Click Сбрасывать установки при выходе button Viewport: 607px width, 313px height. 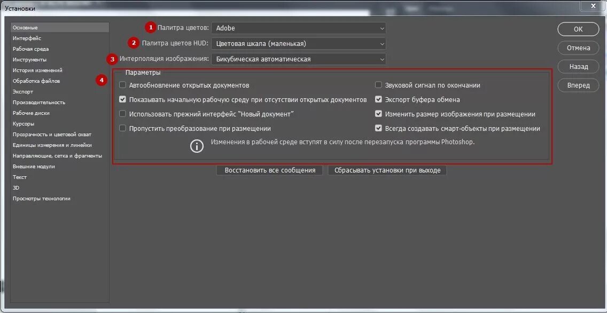pos(387,170)
